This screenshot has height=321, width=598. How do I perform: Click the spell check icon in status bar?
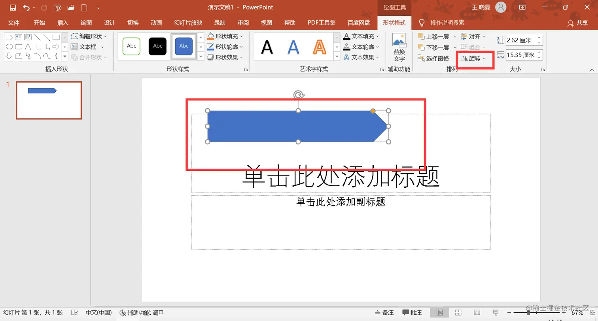(74, 313)
